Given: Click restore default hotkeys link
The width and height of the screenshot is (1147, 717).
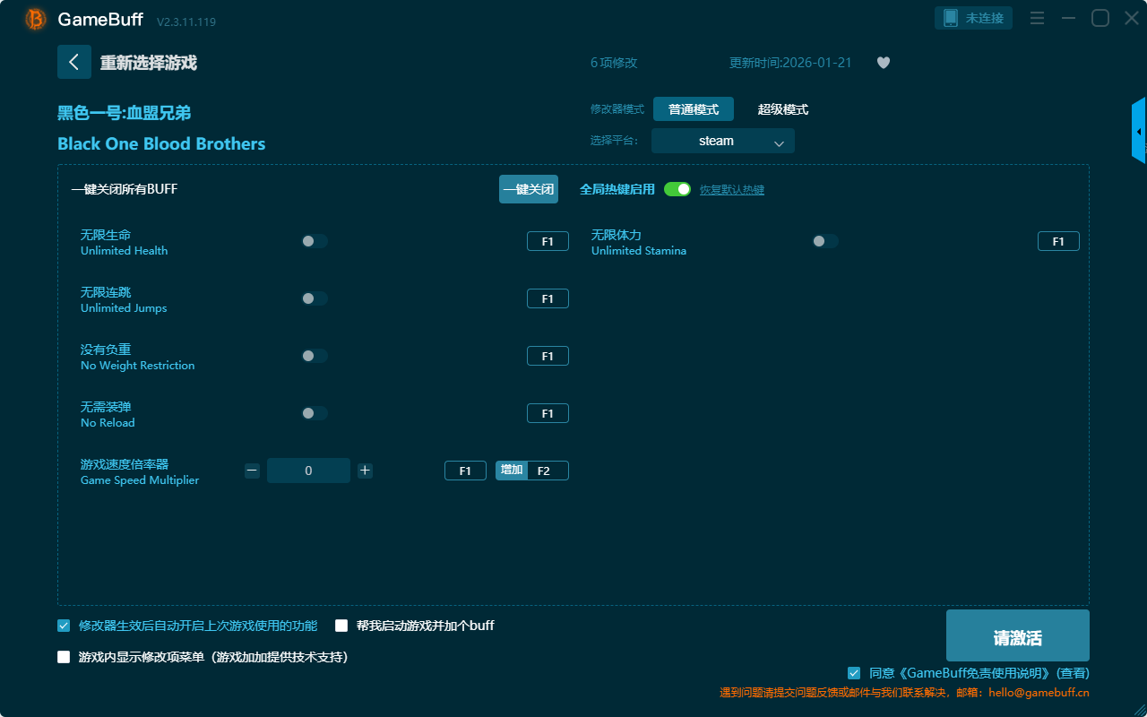Looking at the screenshot, I should click(731, 190).
